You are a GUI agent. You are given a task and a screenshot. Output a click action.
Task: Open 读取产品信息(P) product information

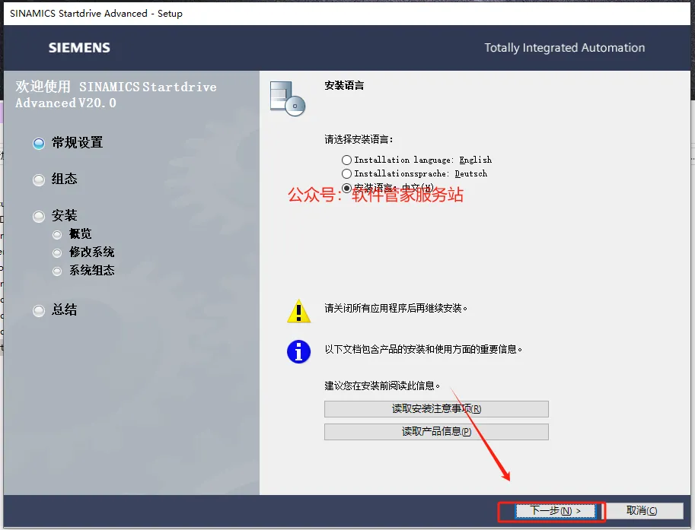point(436,432)
